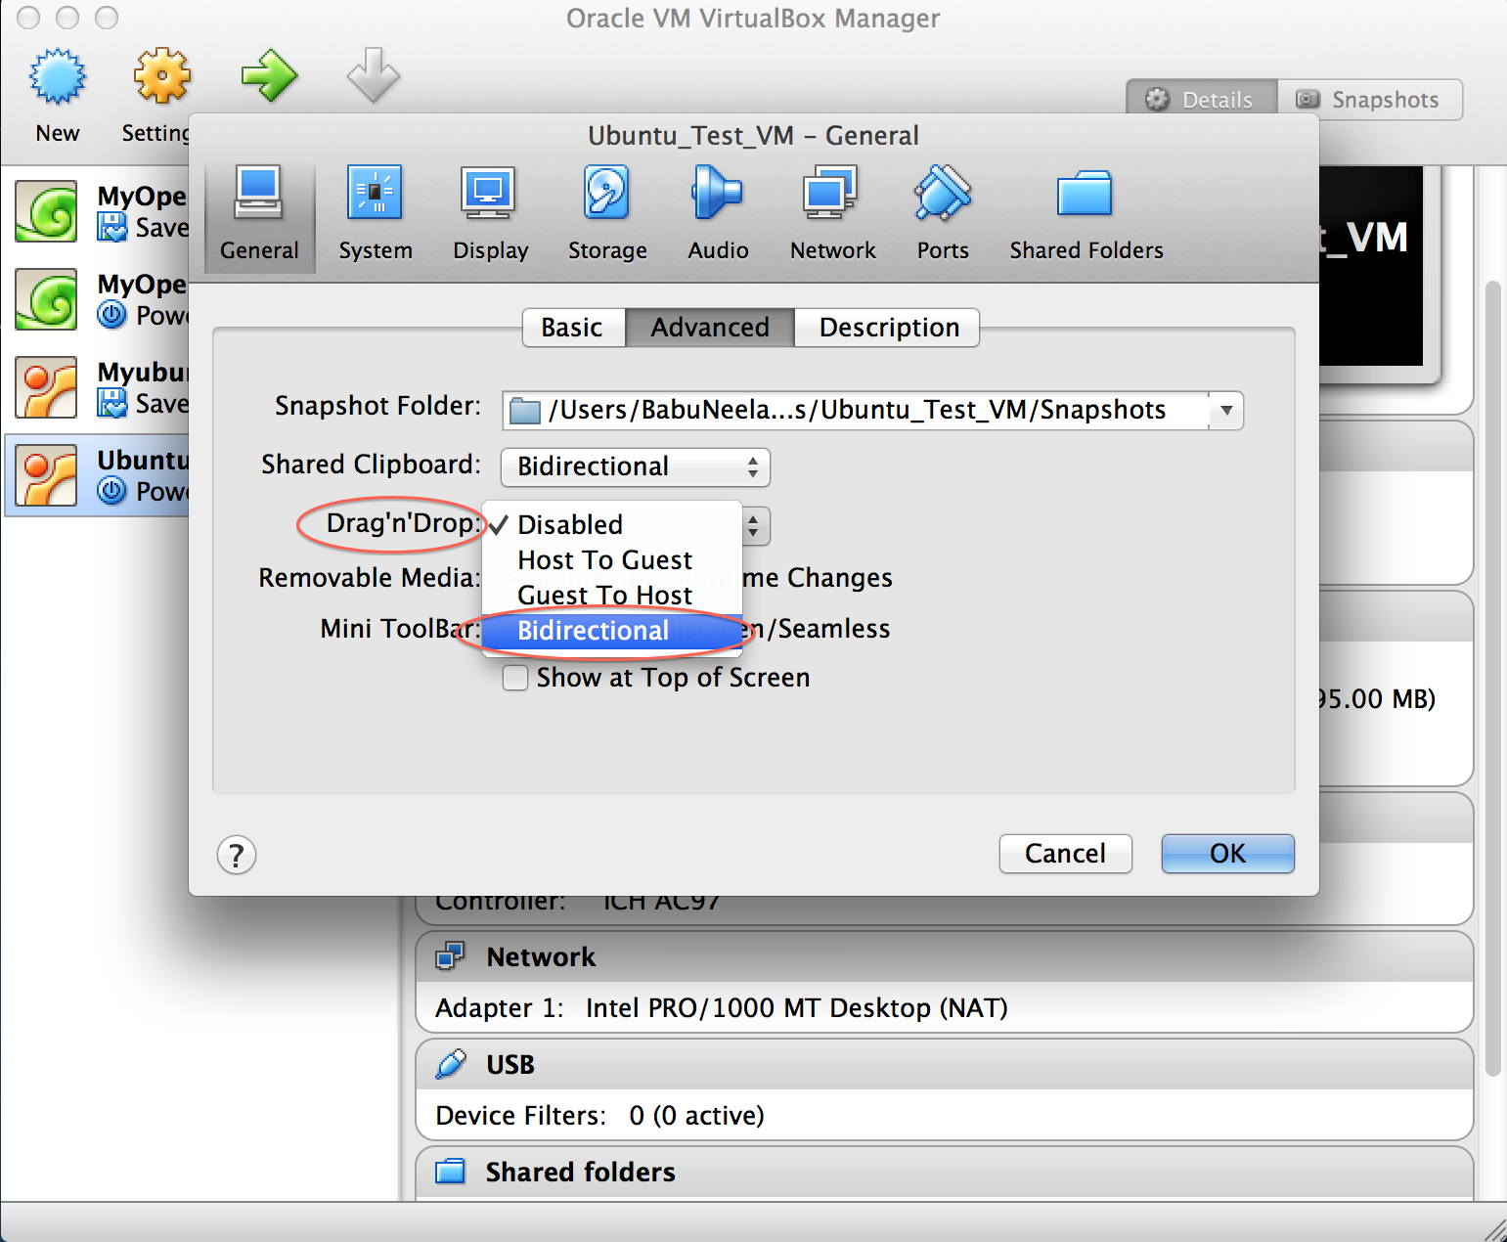Viewport: 1507px width, 1242px height.
Task: Click the Cancel button
Action: (1065, 853)
